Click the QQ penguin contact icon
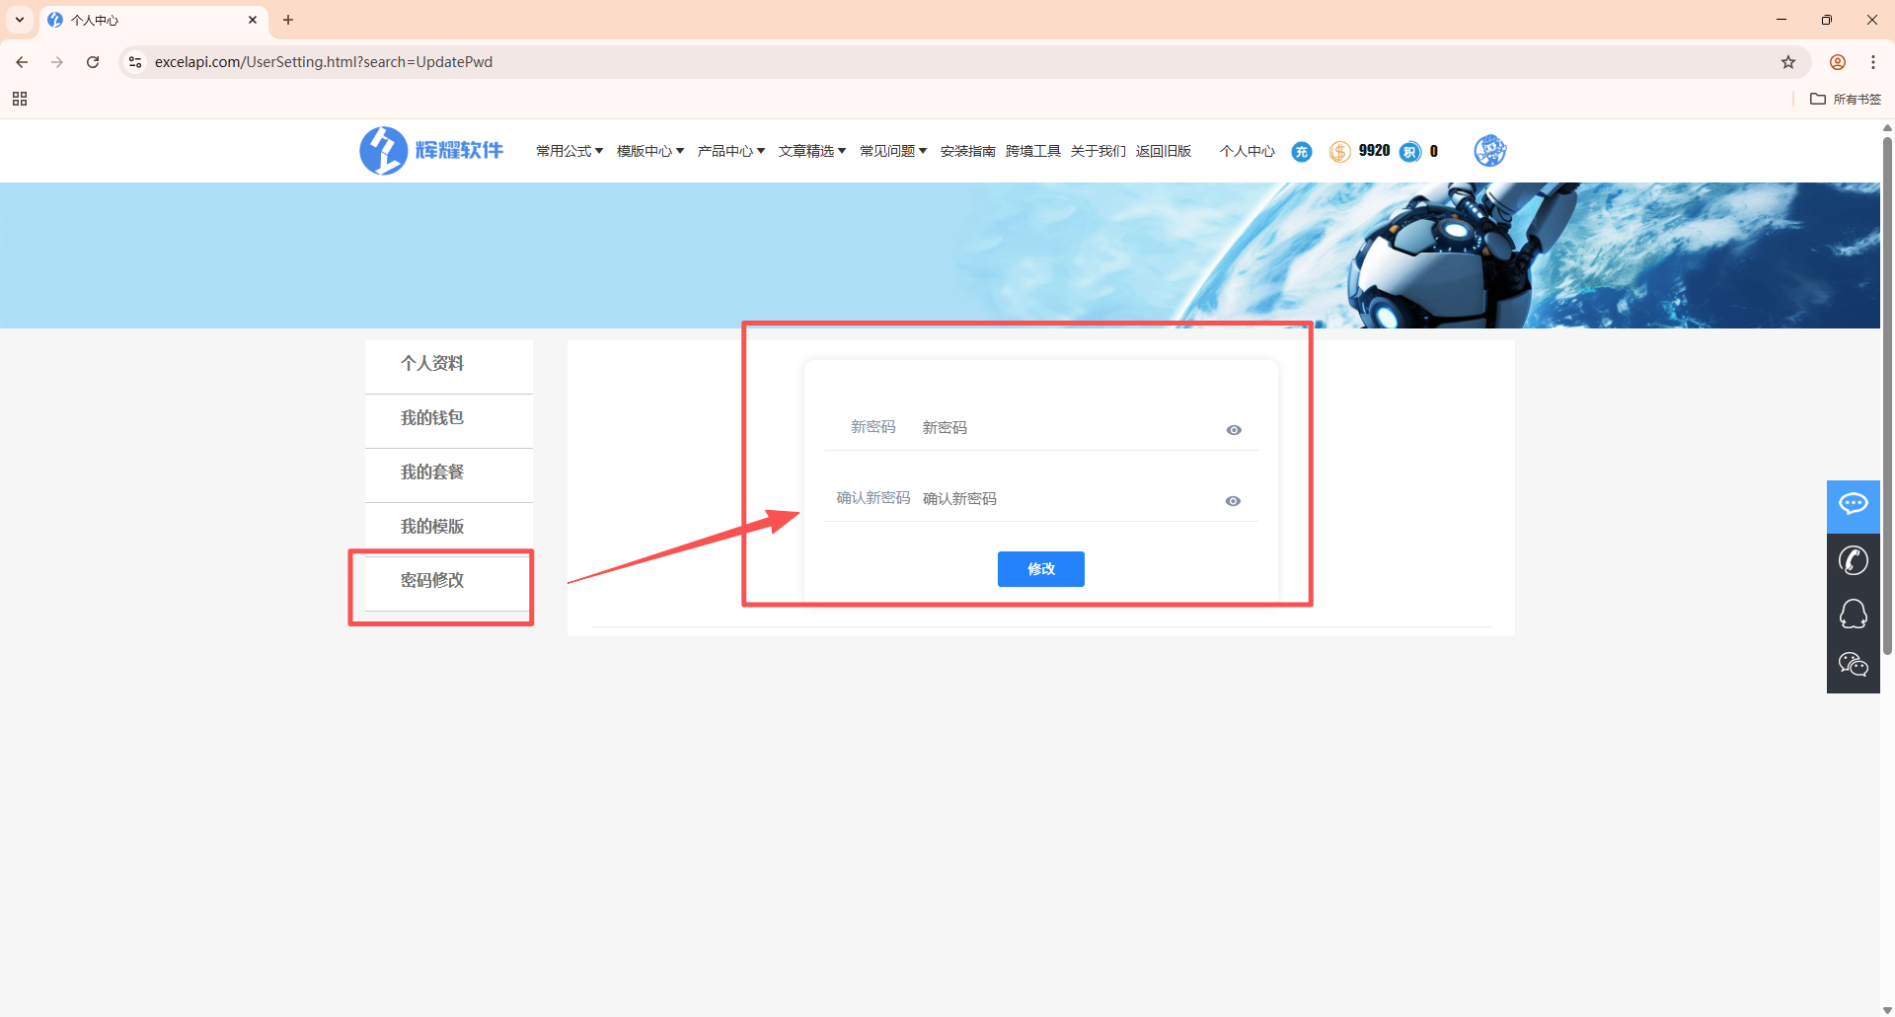Viewport: 1895px width, 1017px height. 1853,614
